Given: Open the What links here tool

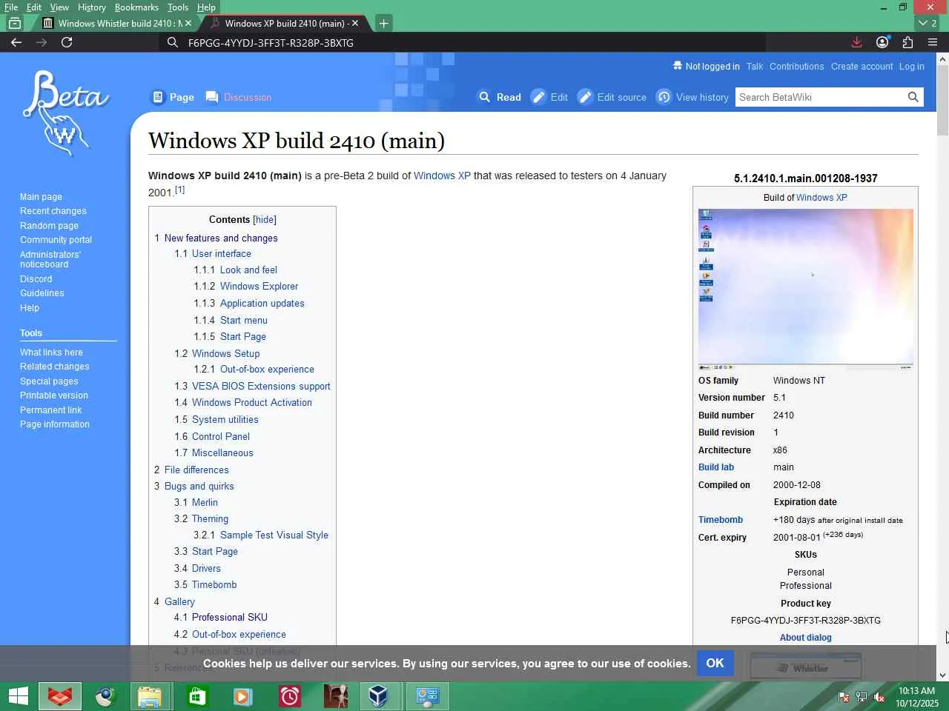Looking at the screenshot, I should click(x=51, y=353).
